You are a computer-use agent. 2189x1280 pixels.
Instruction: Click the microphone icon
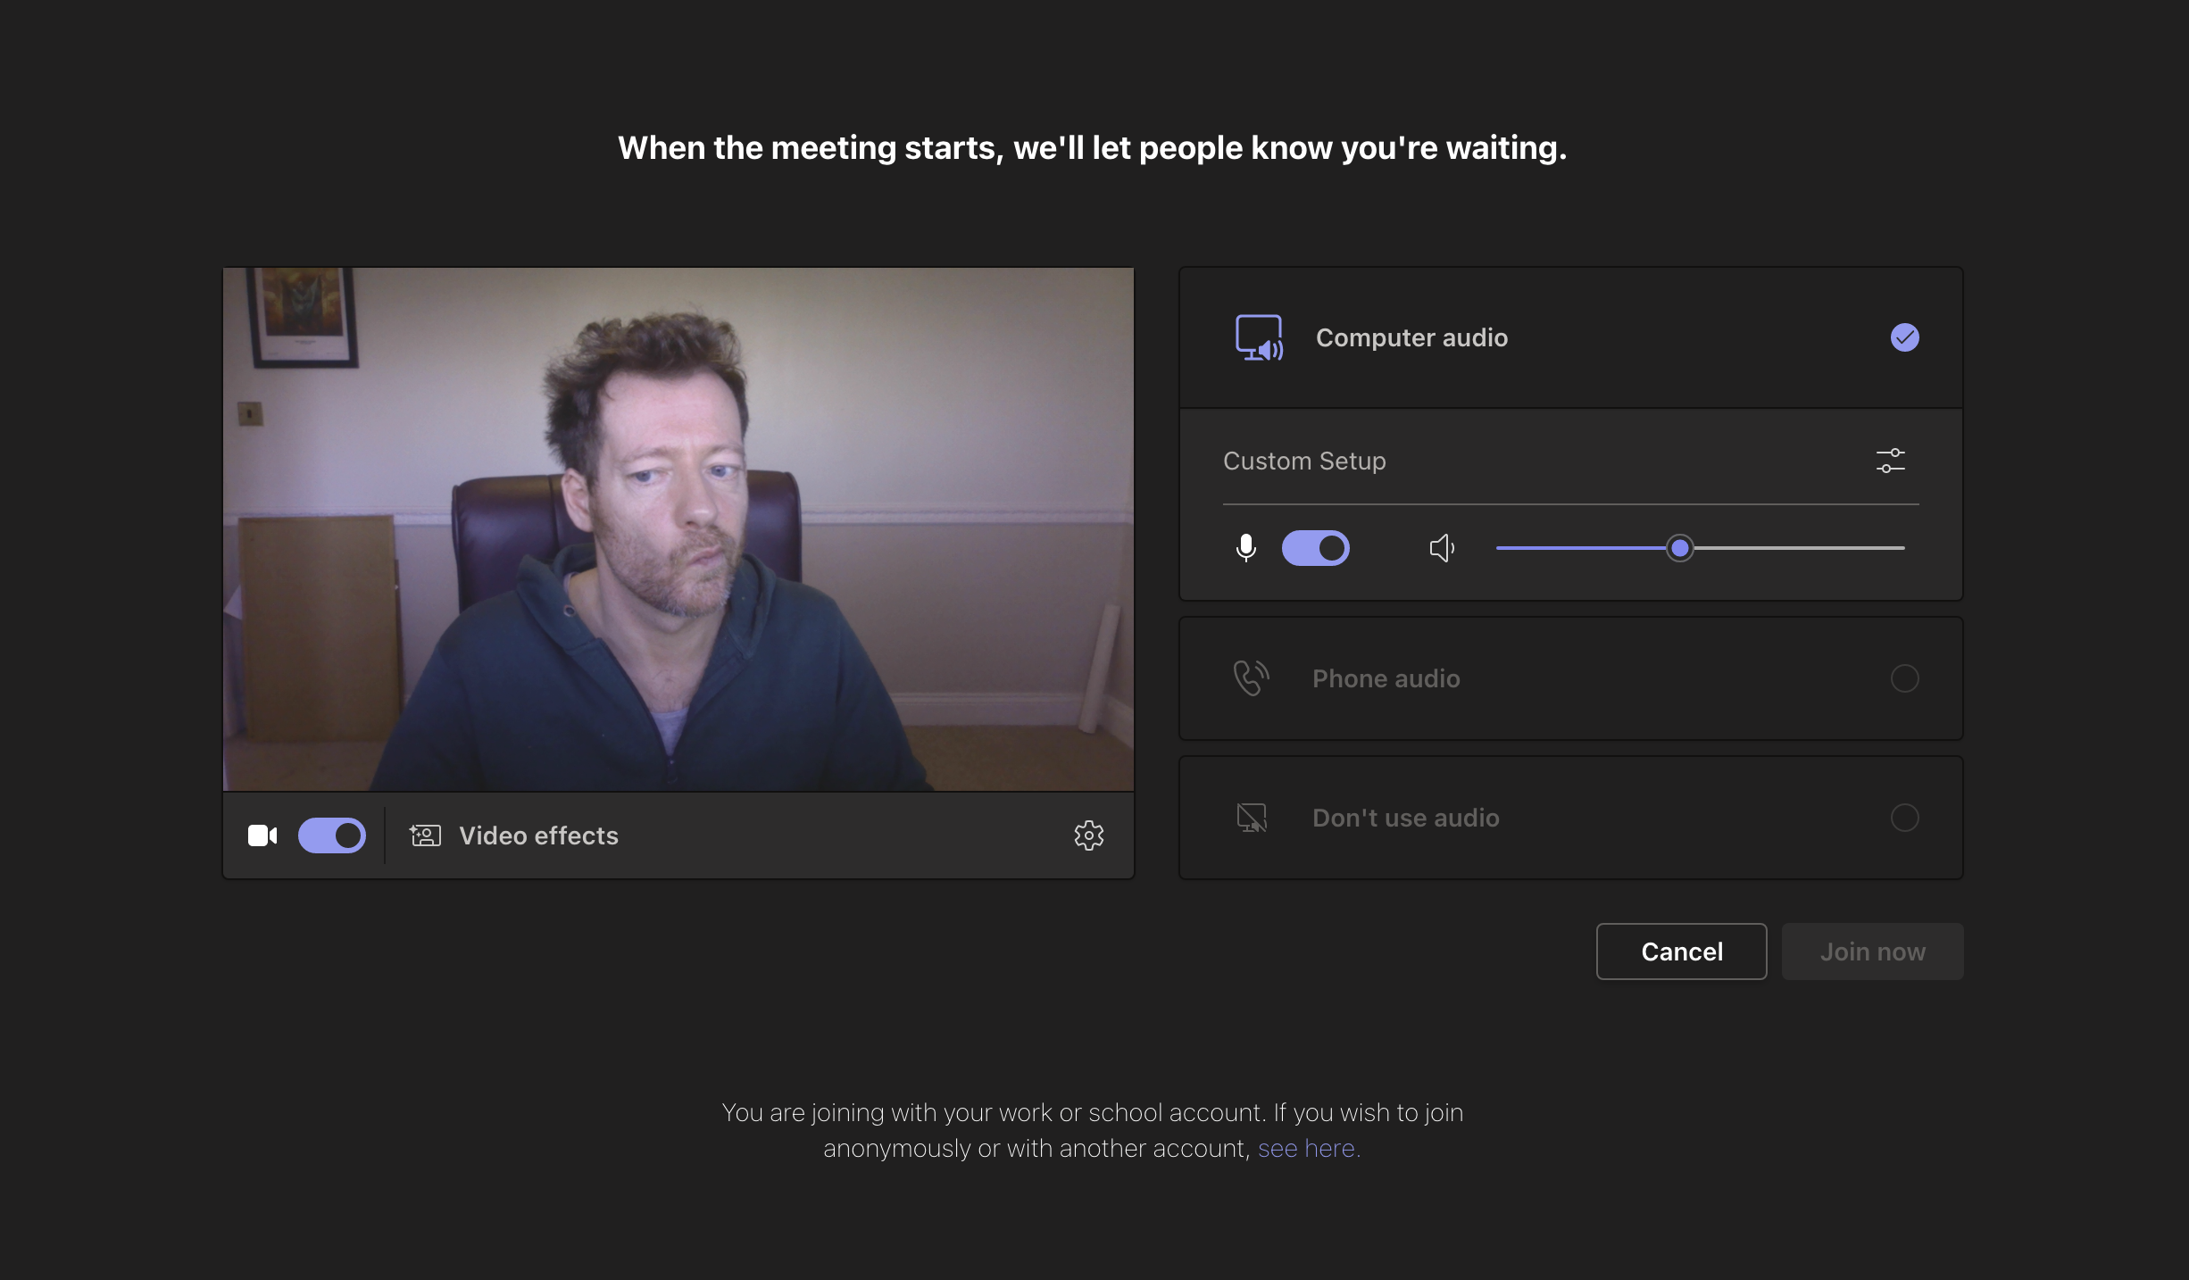coord(1246,547)
